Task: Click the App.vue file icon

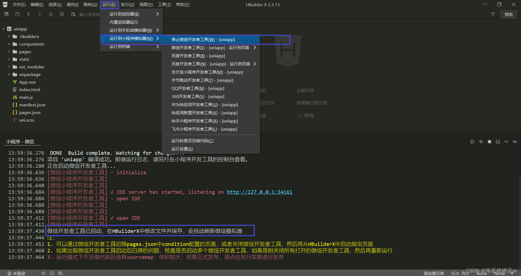Action: [15, 82]
